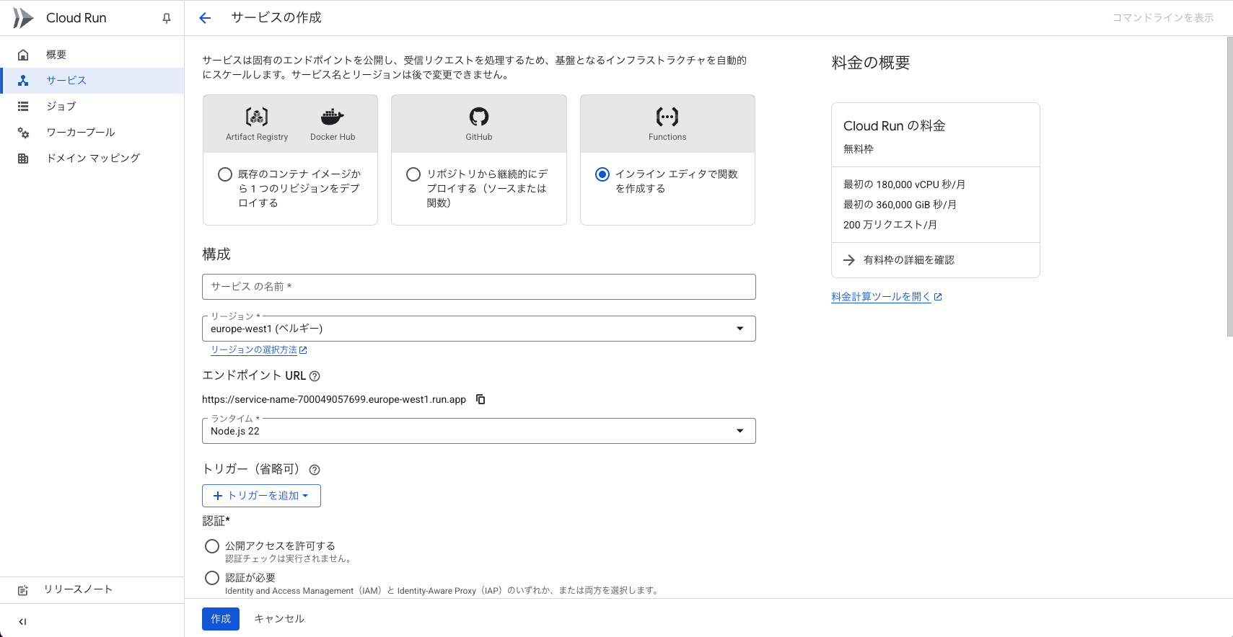This screenshot has height=637, width=1233.
Task: Click the Cloud Run logo icon
Action: tap(23, 18)
